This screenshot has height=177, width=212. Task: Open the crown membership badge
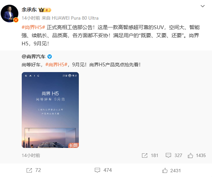click(45, 10)
